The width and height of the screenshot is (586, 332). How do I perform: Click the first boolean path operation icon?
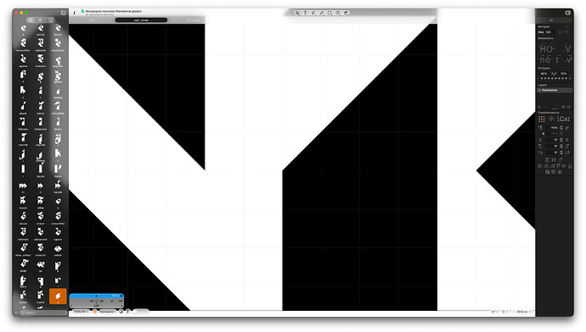click(x=547, y=172)
